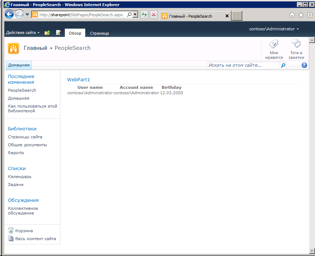Screen dimensions: 315x256
Task: Open the Домашняя sidebar link
Action: click(x=18, y=98)
